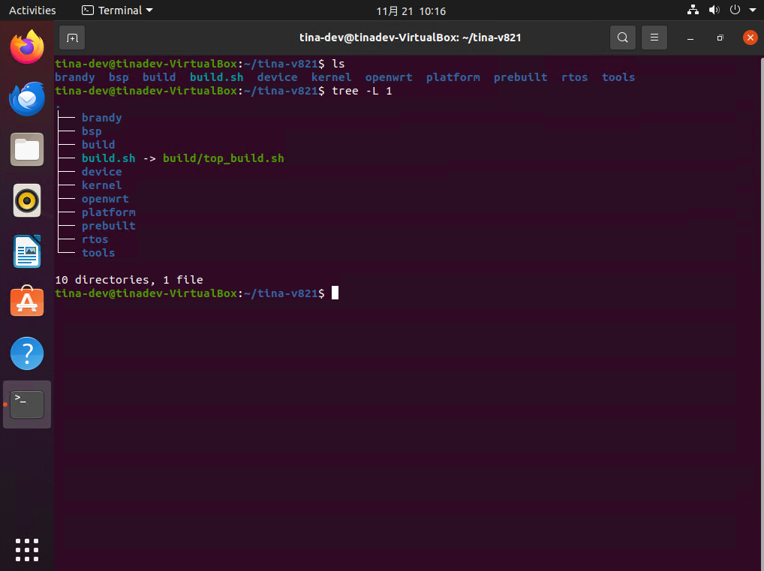Expand the system status menu arrow
The height and width of the screenshot is (571, 764).
tap(752, 11)
